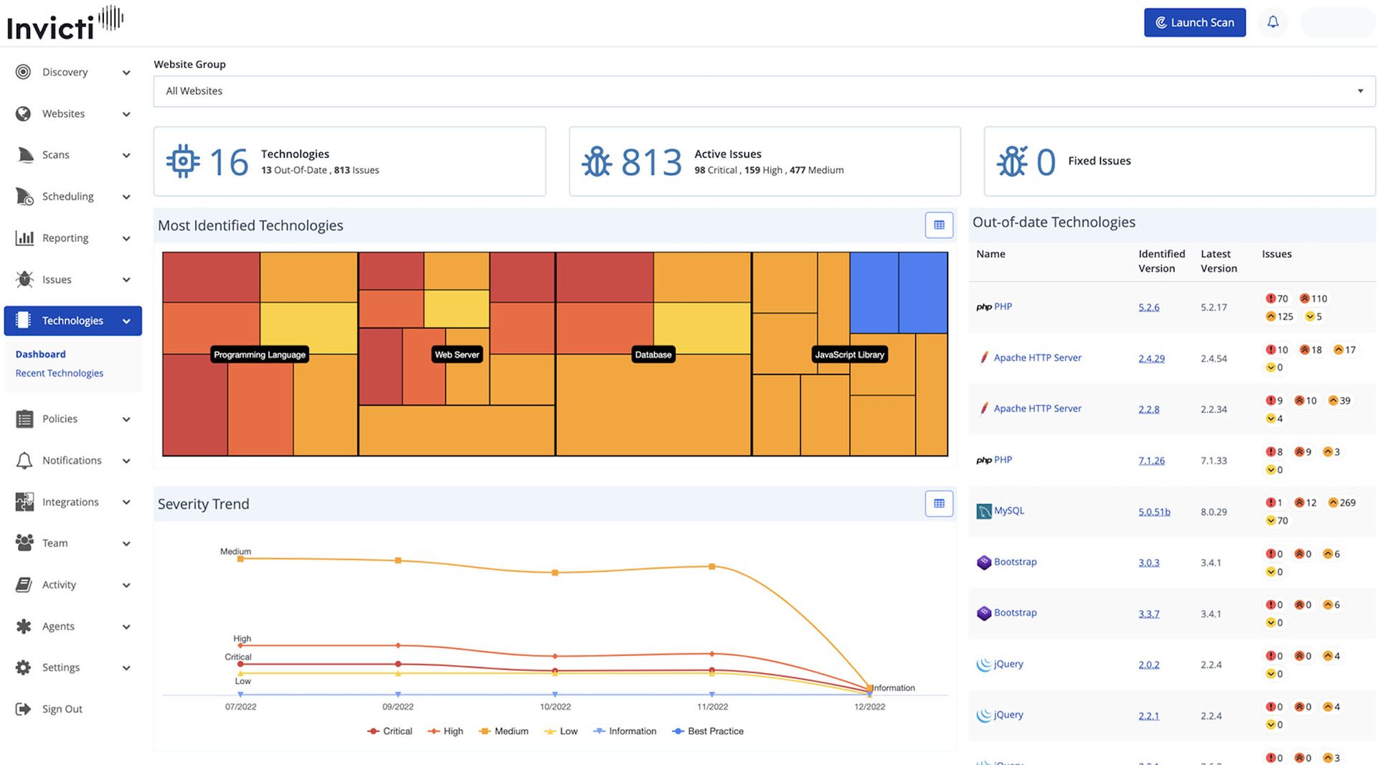The height and width of the screenshot is (765, 1377).
Task: Open the top-bar notification bell
Action: [1273, 22]
